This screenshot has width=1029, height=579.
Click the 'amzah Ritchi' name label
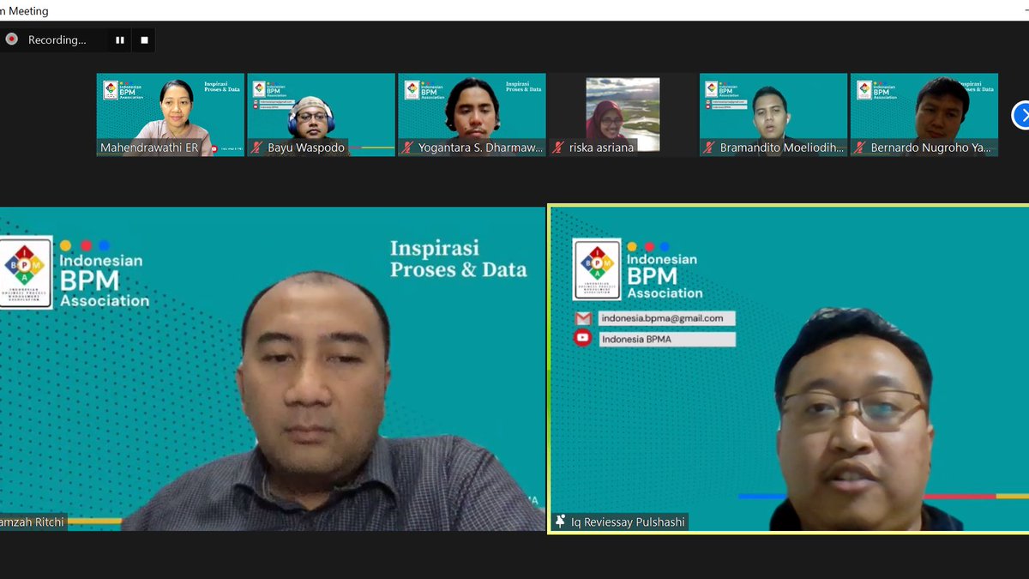pos(33,521)
